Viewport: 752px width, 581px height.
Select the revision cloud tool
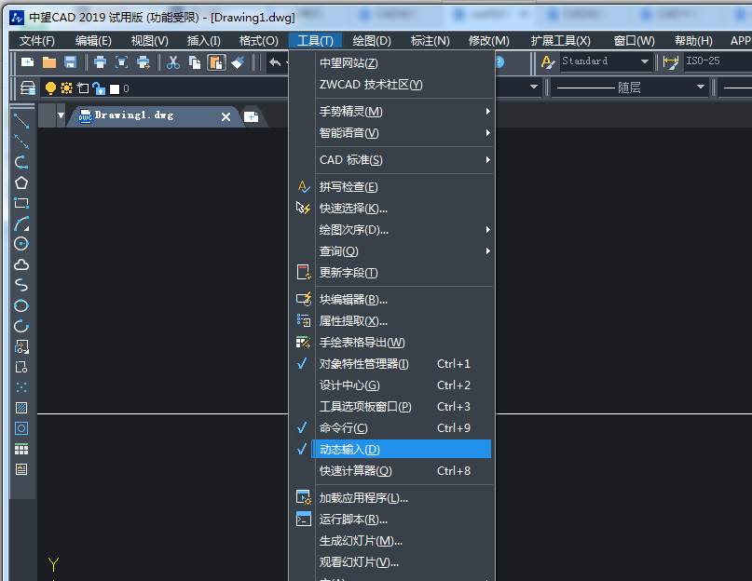(21, 264)
